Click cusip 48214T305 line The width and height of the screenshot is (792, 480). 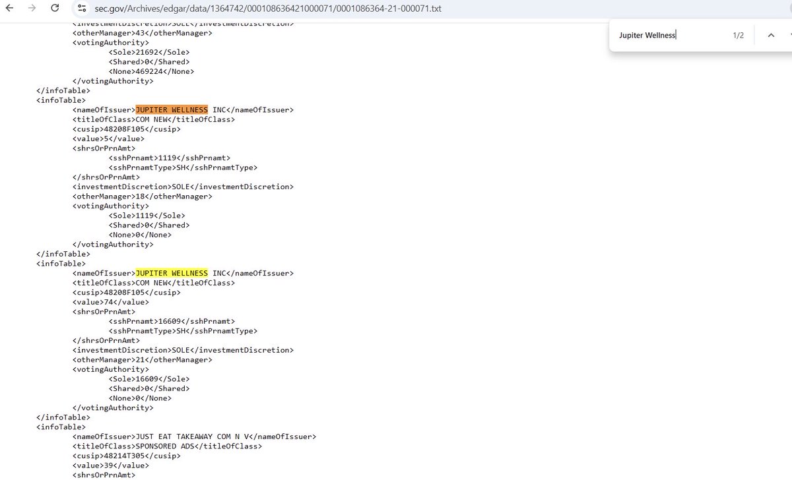coord(127,456)
